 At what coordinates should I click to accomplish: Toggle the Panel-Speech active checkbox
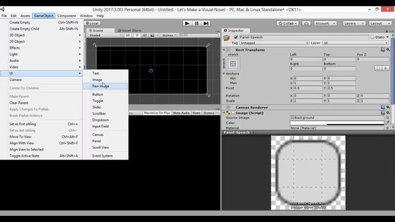pyautogui.click(x=236, y=37)
